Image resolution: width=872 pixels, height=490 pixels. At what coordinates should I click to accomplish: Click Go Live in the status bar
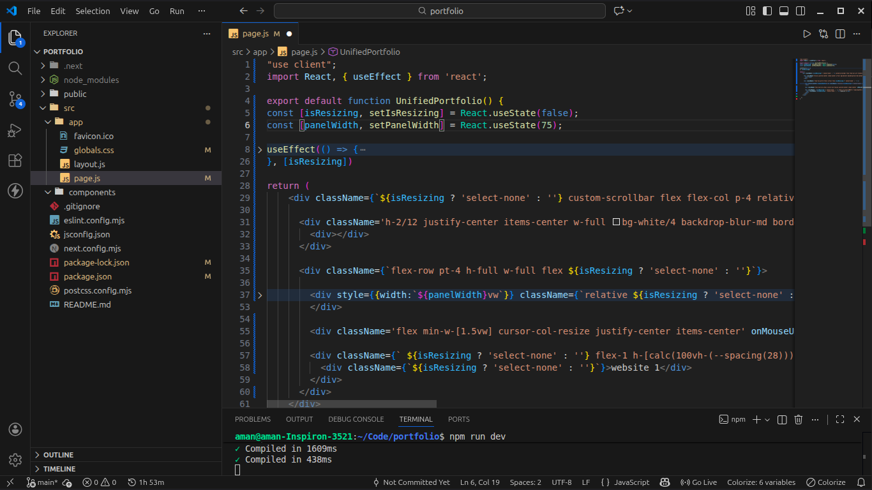coord(699,482)
